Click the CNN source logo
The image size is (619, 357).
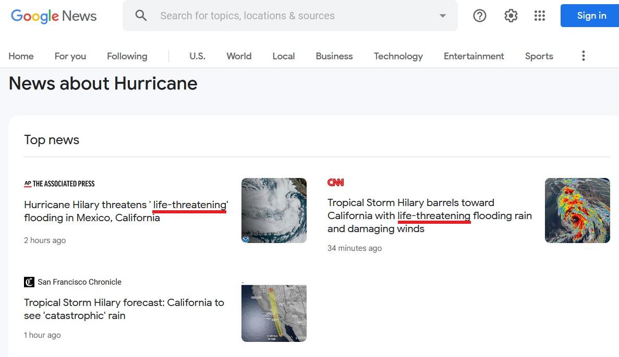pos(335,182)
